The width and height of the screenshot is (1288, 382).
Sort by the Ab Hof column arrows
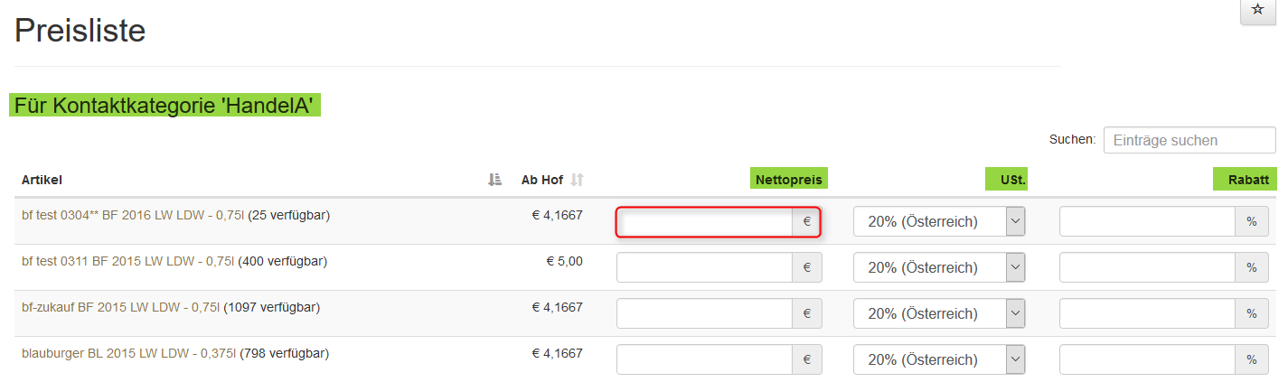coord(577,180)
